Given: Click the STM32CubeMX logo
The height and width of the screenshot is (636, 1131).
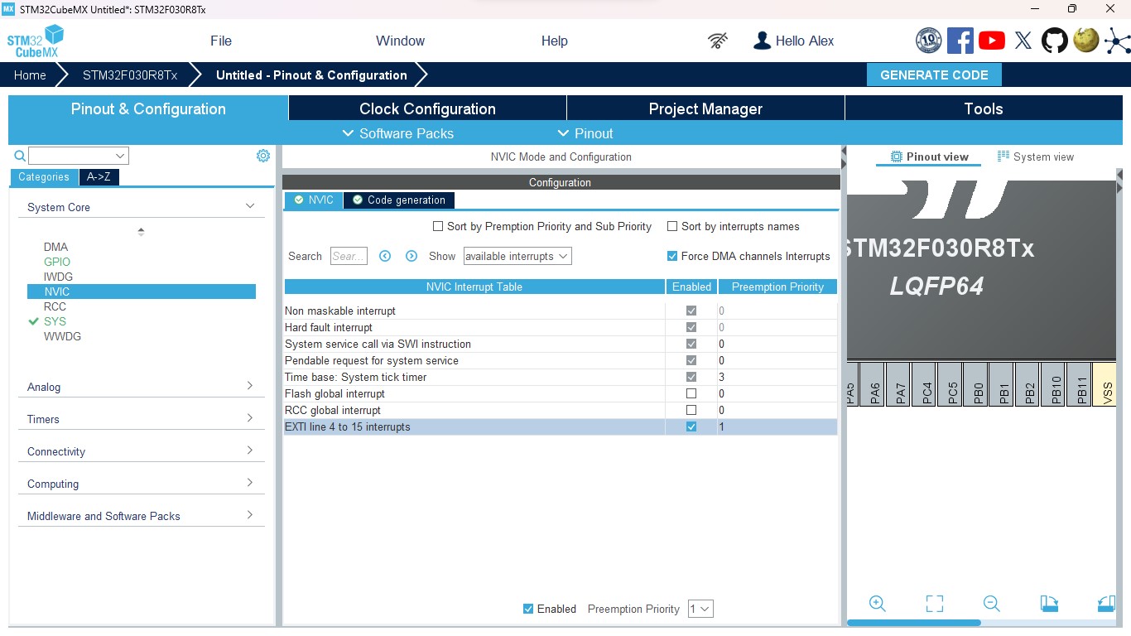Looking at the screenshot, I should [36, 41].
